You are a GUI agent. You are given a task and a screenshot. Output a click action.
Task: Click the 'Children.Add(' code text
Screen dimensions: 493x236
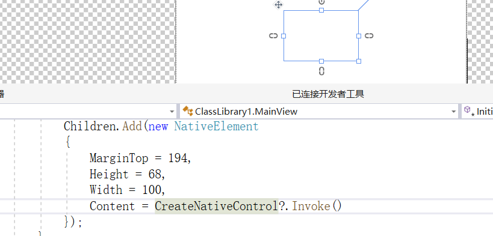(x=106, y=127)
